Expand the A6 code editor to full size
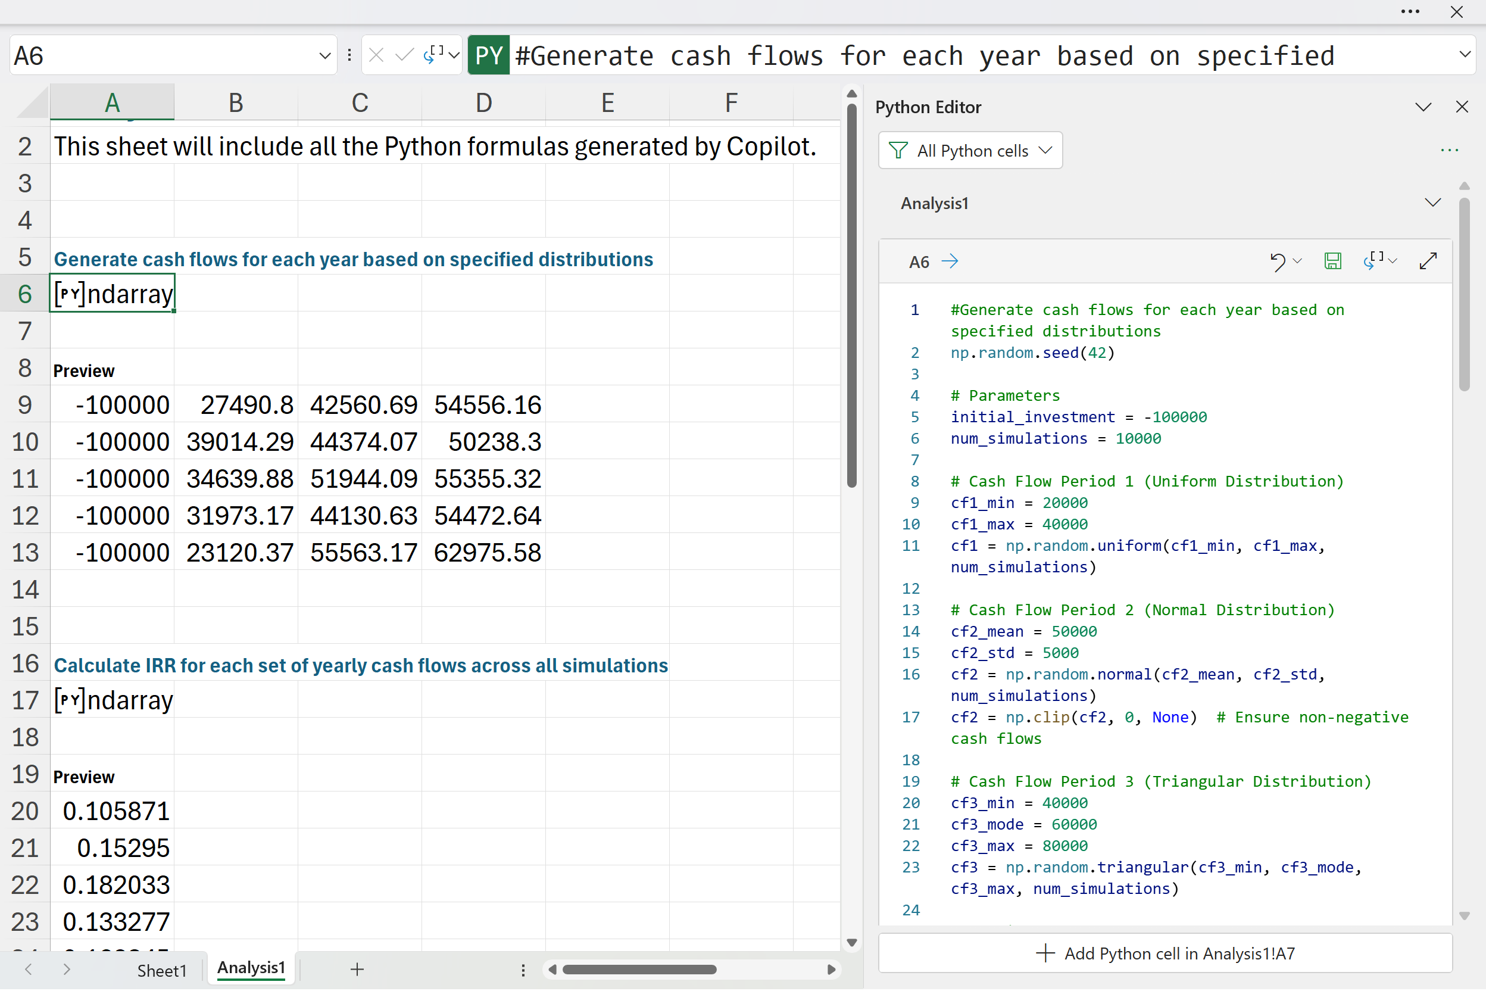 coord(1428,261)
